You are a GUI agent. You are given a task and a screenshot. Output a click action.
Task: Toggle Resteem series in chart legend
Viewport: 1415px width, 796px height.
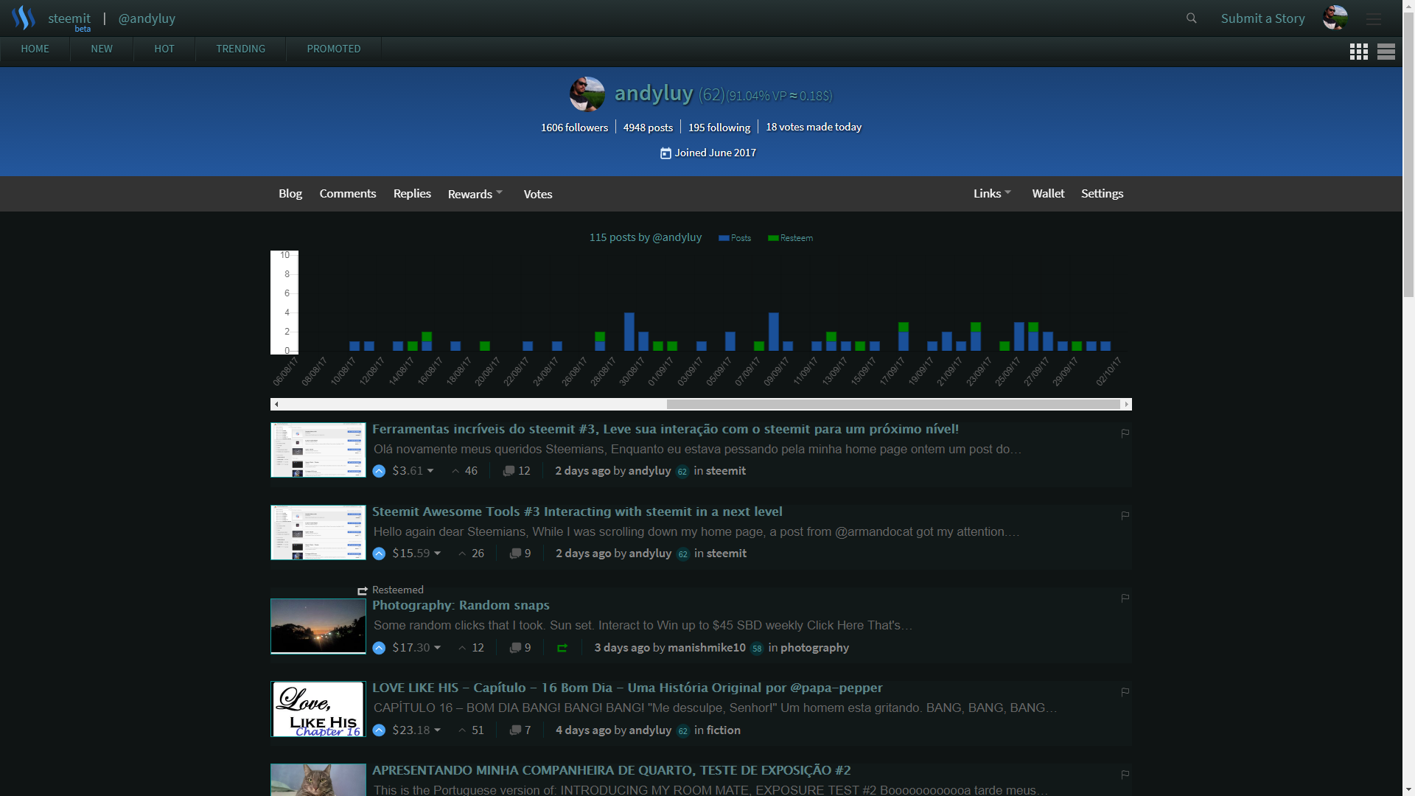(x=790, y=238)
